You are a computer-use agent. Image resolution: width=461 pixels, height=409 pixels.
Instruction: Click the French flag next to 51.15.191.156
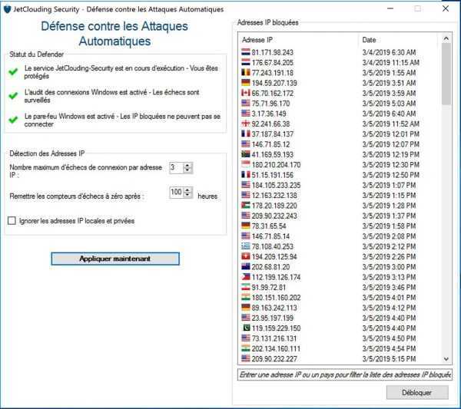tap(246, 175)
